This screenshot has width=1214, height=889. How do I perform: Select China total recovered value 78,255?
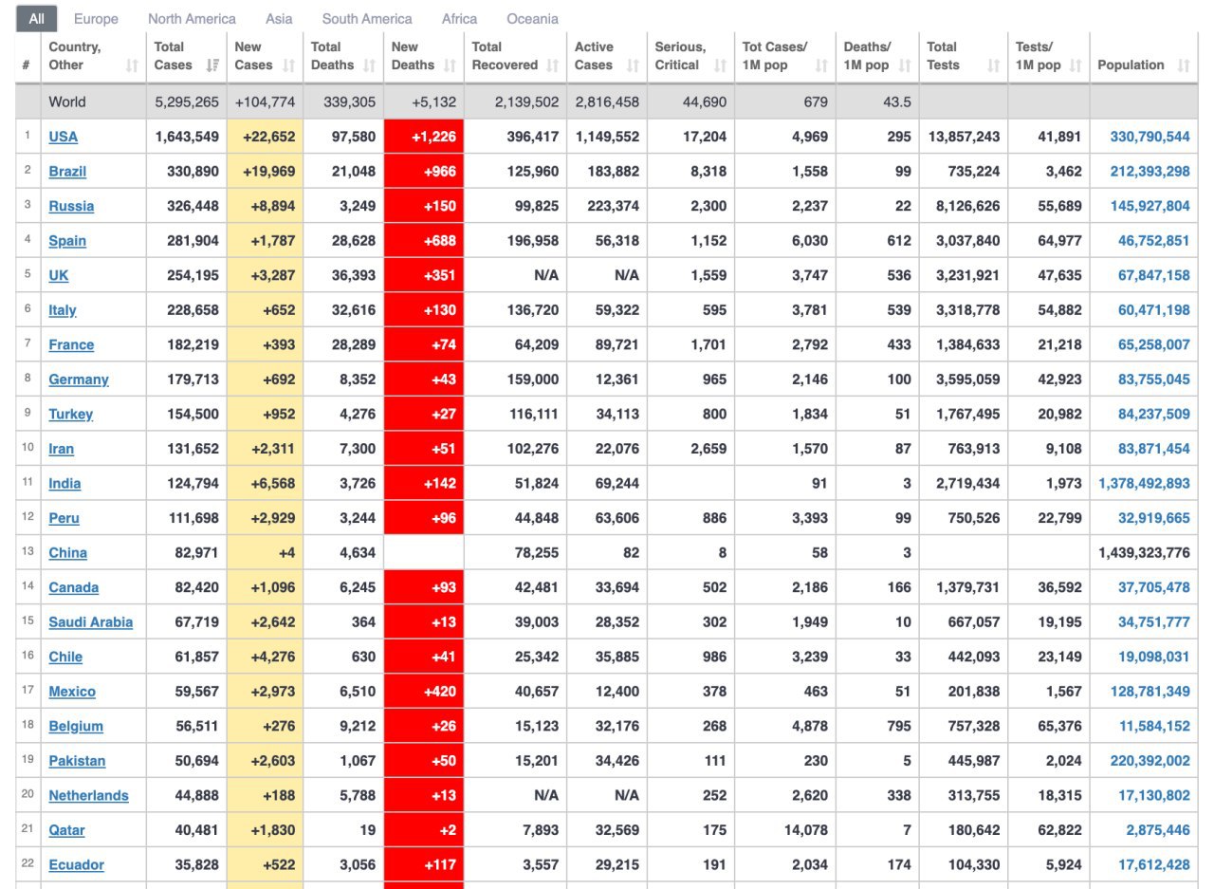click(x=537, y=552)
